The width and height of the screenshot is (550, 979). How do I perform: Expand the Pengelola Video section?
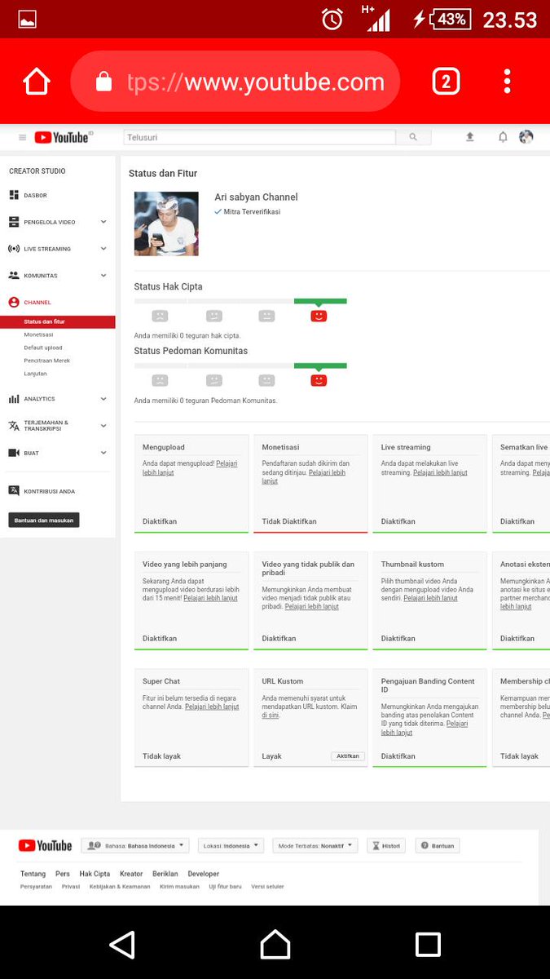pyautogui.click(x=103, y=222)
